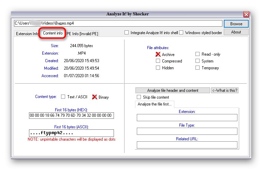262x170 pixels.
Task: Open the PE Info [Invalid PE] tab
Action: [x=82, y=33]
